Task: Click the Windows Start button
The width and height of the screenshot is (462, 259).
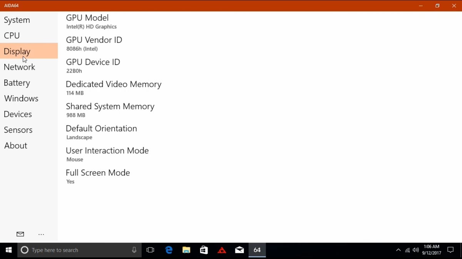Action: [x=8, y=250]
